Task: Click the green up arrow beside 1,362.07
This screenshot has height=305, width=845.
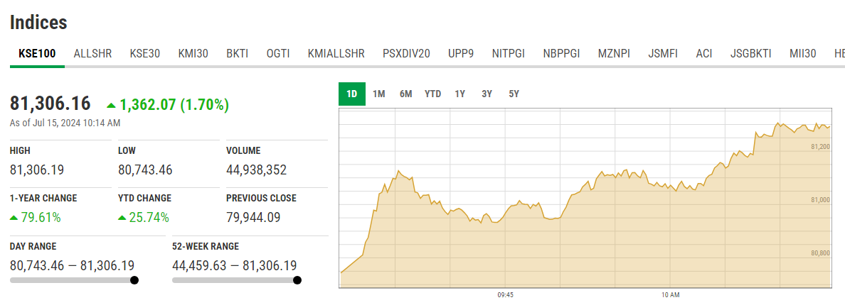Action: coord(111,106)
